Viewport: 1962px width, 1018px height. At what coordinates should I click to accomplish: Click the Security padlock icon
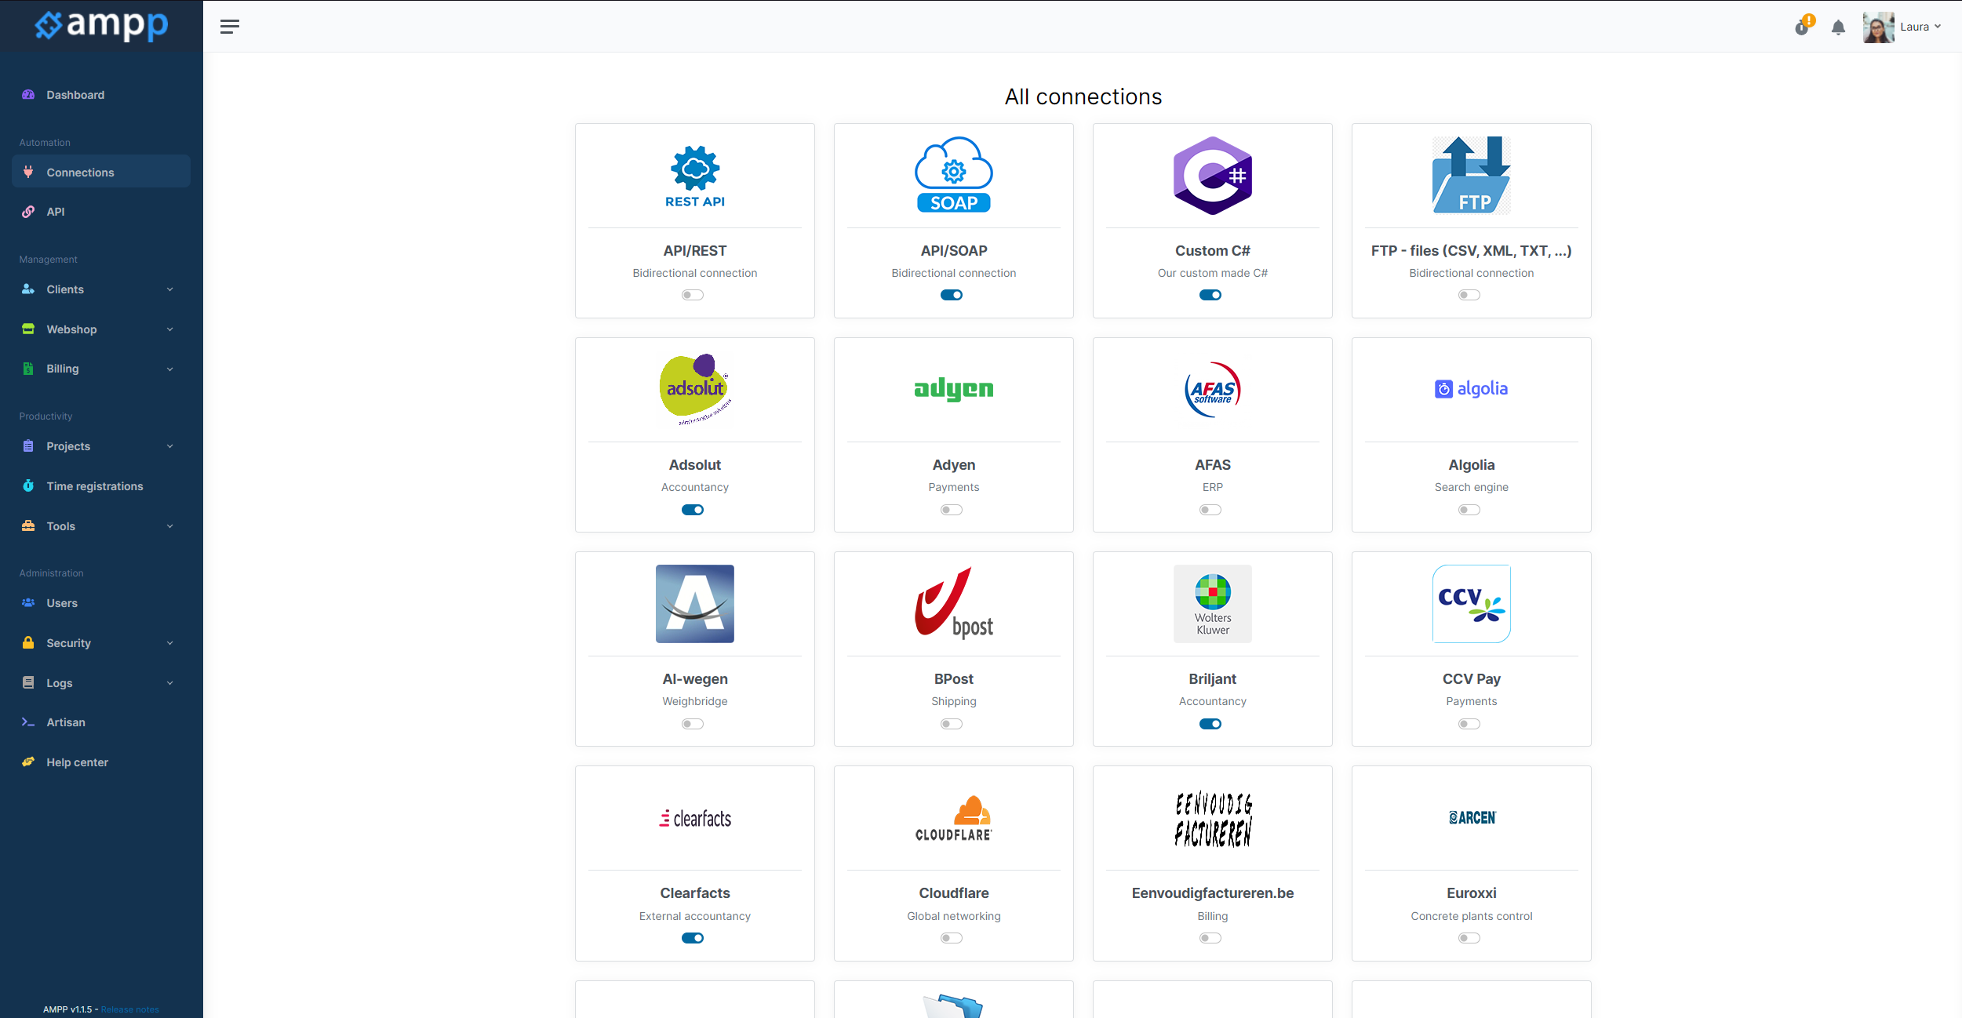[x=28, y=642]
